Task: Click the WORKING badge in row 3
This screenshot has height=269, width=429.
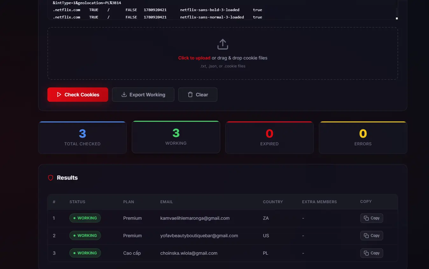Action: (x=85, y=253)
